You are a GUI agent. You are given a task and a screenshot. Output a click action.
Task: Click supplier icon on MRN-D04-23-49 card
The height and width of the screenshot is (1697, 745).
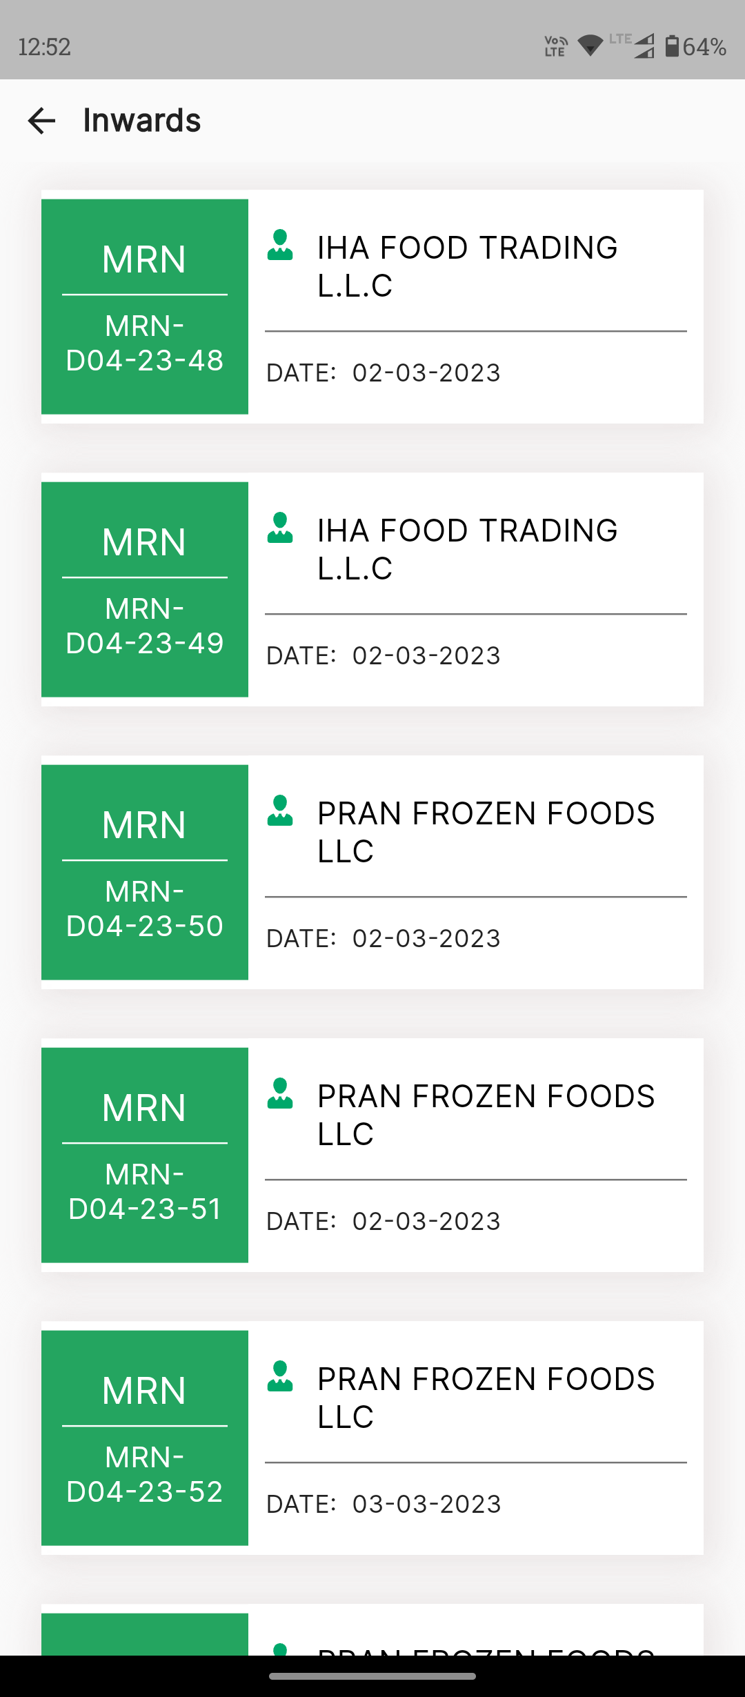coord(280,528)
